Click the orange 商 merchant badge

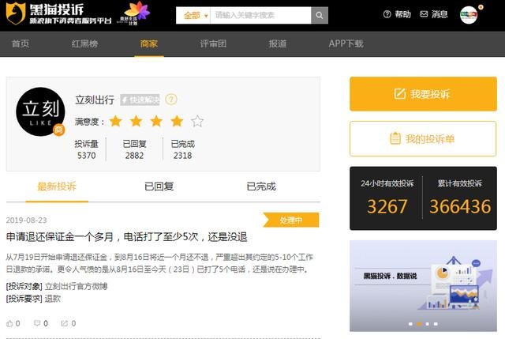pyautogui.click(x=58, y=130)
